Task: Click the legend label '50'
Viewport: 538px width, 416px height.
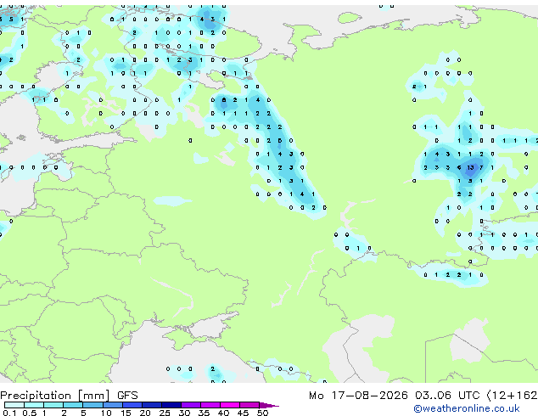Action: pos(262,413)
